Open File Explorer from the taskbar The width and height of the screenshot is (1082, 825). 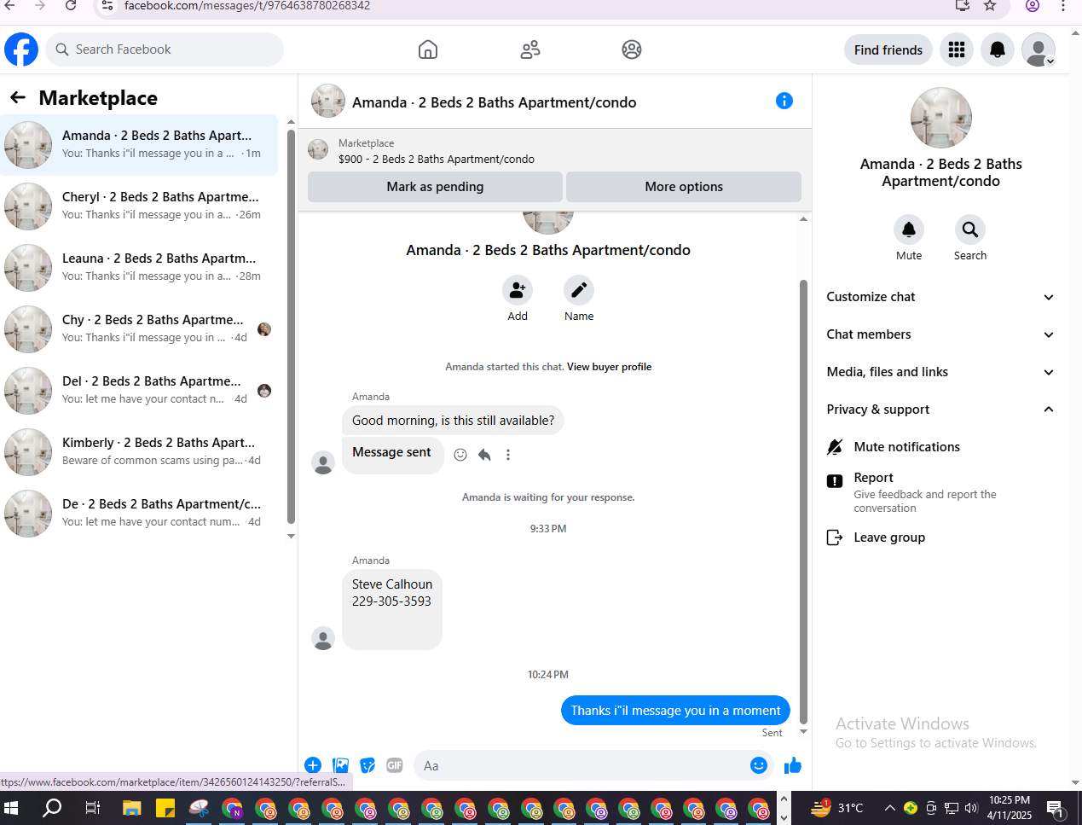(131, 807)
